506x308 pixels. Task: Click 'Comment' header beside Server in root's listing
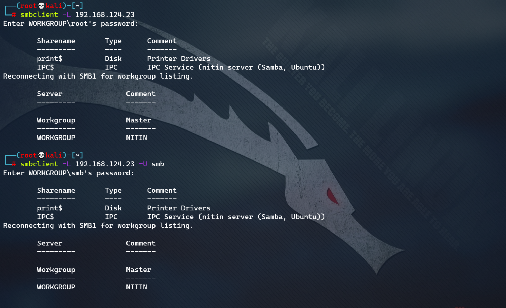click(141, 94)
